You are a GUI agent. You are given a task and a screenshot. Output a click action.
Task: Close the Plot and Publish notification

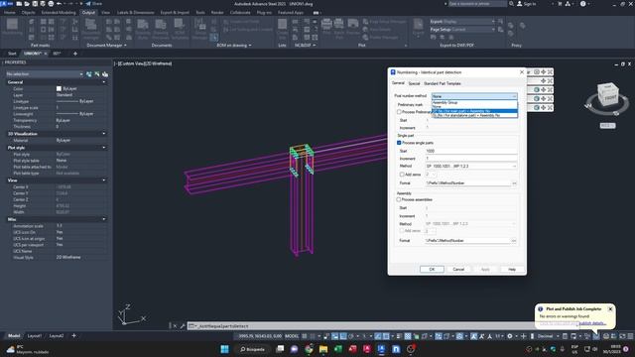click(x=610, y=308)
